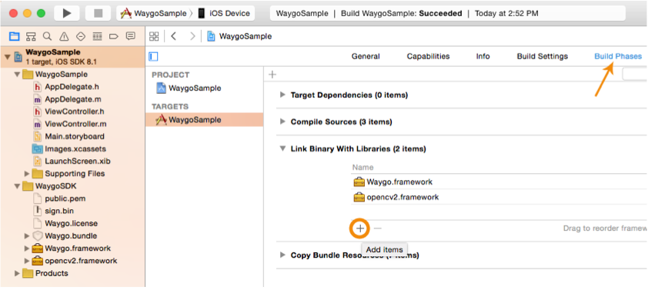The width and height of the screenshot is (648, 290).
Task: Collapse the WaygoSample project root triangle
Action: (8, 57)
